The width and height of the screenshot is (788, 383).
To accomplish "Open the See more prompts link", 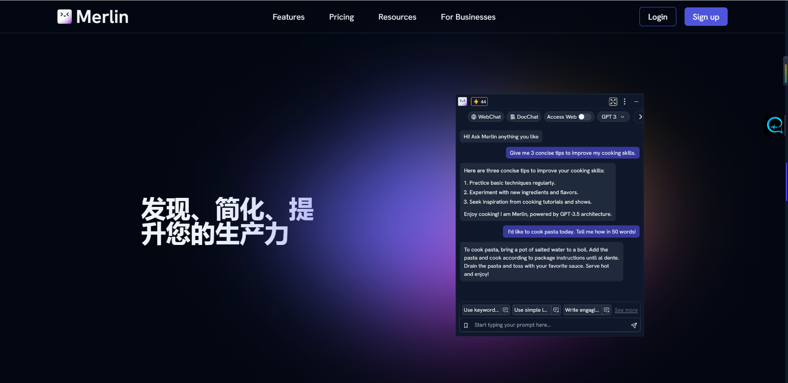I will [625, 310].
